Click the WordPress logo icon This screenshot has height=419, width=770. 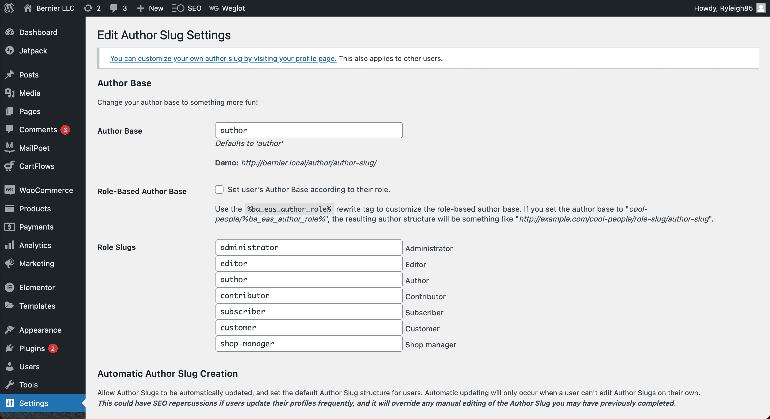point(9,8)
